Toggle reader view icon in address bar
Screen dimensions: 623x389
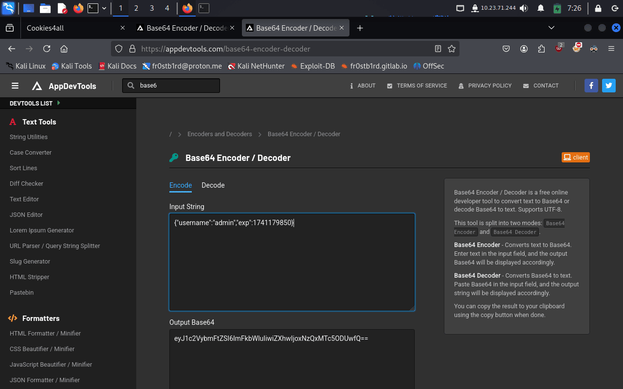pyautogui.click(x=438, y=49)
